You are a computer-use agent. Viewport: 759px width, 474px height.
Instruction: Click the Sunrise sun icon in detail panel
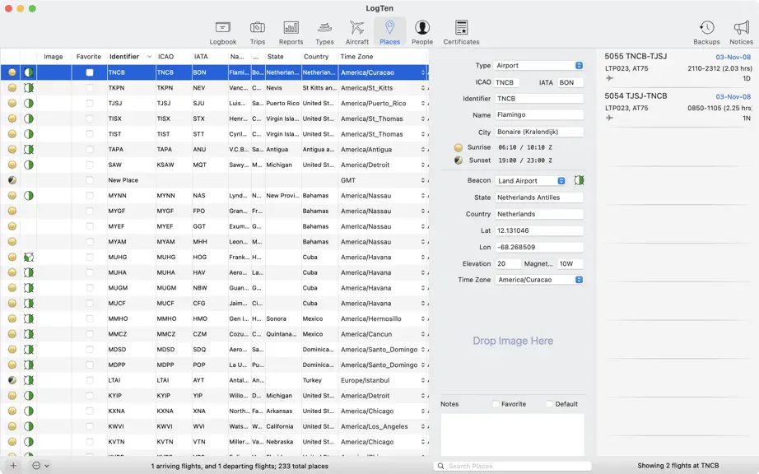click(458, 147)
